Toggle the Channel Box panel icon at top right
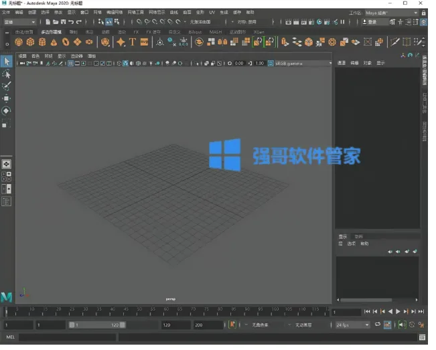Viewport: 436px width, 350px height. click(423, 22)
